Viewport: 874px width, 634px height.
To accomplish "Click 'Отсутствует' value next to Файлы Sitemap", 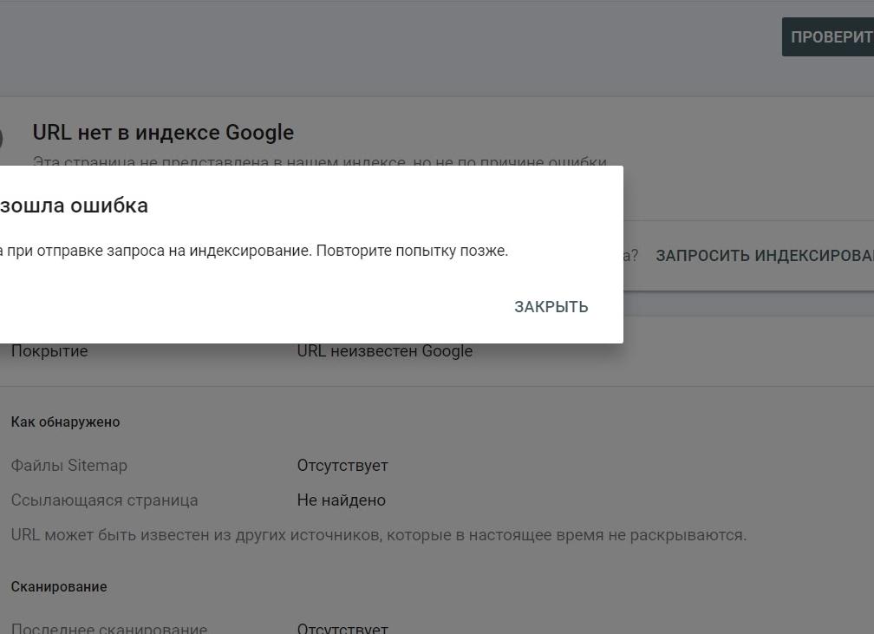I will coord(342,465).
